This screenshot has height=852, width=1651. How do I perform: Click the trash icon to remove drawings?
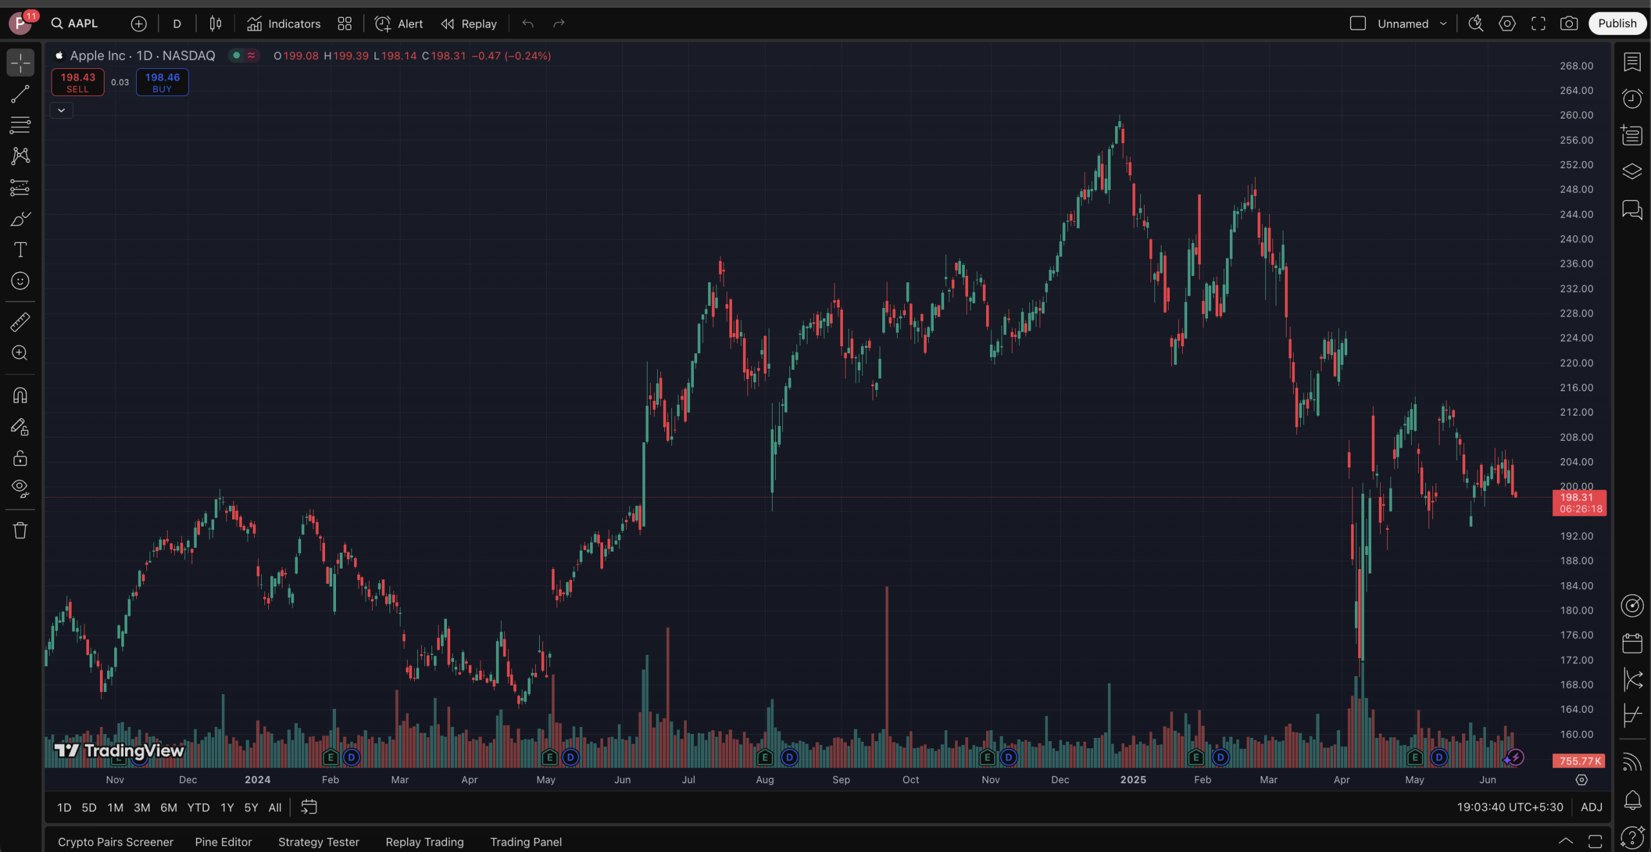20,530
